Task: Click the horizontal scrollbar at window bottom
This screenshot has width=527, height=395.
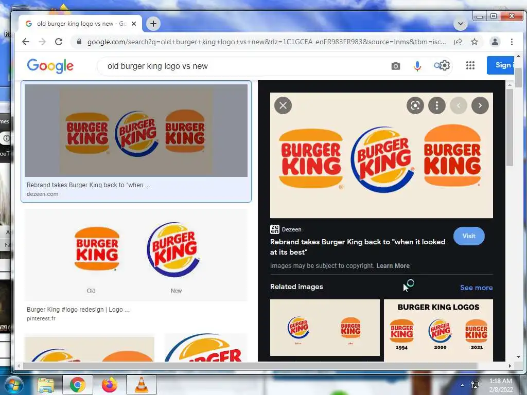Action: [x=250, y=366]
